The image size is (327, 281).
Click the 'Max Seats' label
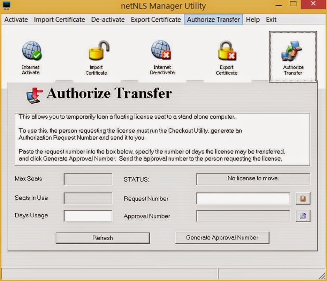[x=28, y=179]
